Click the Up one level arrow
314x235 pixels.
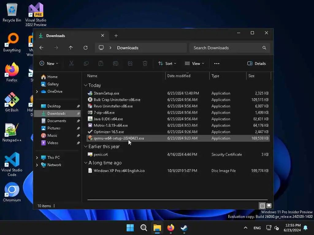click(71, 48)
